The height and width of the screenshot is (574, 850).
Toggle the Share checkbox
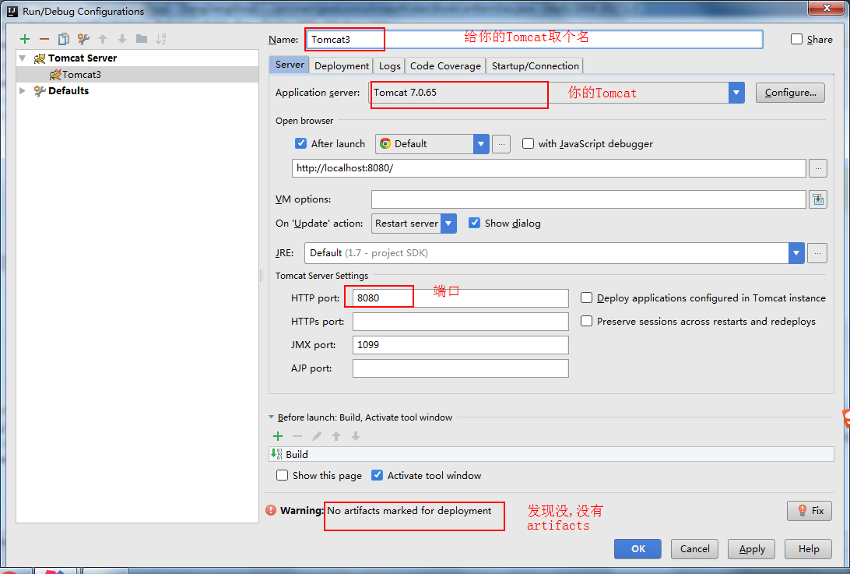click(x=796, y=39)
